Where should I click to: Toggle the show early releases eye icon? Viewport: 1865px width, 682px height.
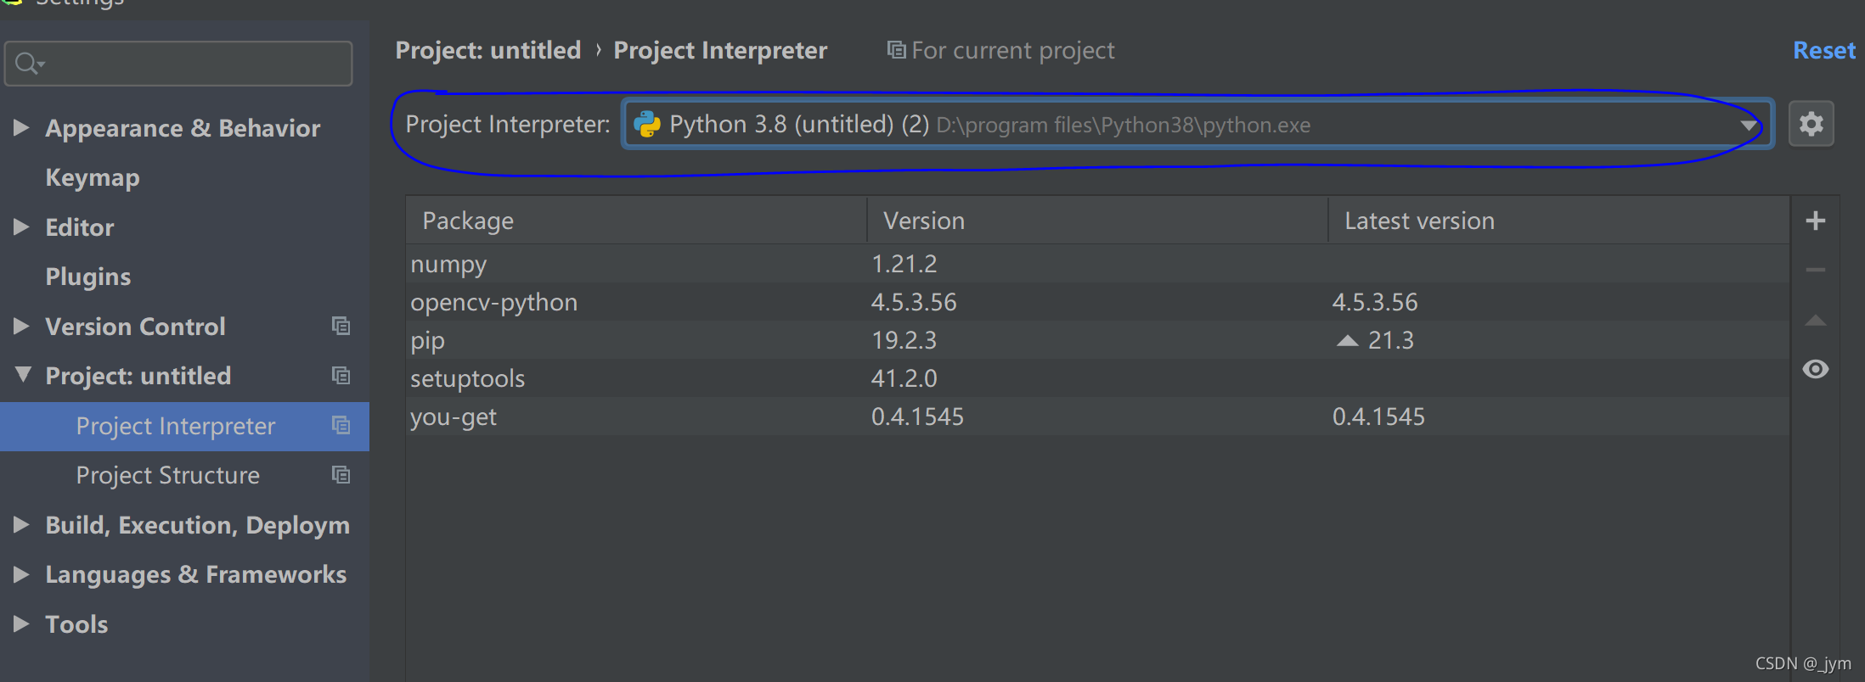pyautogui.click(x=1815, y=369)
